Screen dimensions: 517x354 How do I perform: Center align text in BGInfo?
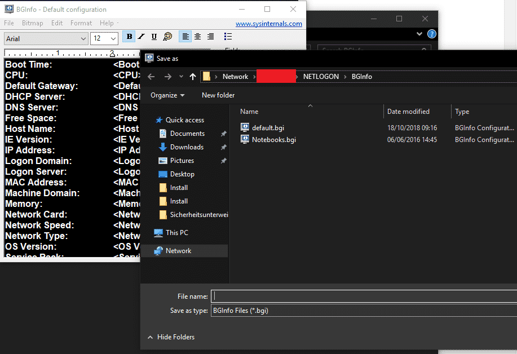click(198, 37)
